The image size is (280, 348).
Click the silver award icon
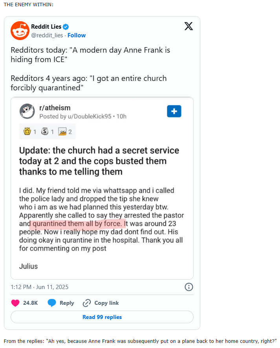(45, 132)
